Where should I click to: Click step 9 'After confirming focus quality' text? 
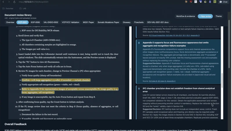pyautogui.click(x=51, y=102)
